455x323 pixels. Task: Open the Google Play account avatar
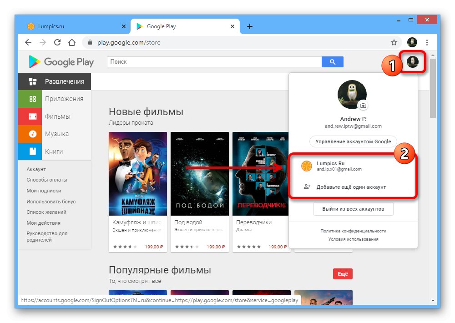[x=412, y=61]
